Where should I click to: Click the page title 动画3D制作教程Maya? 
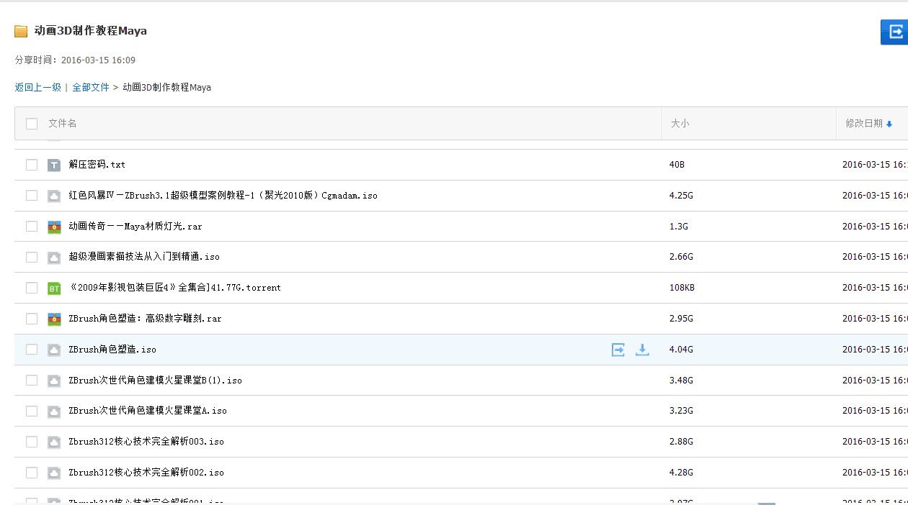pos(91,32)
